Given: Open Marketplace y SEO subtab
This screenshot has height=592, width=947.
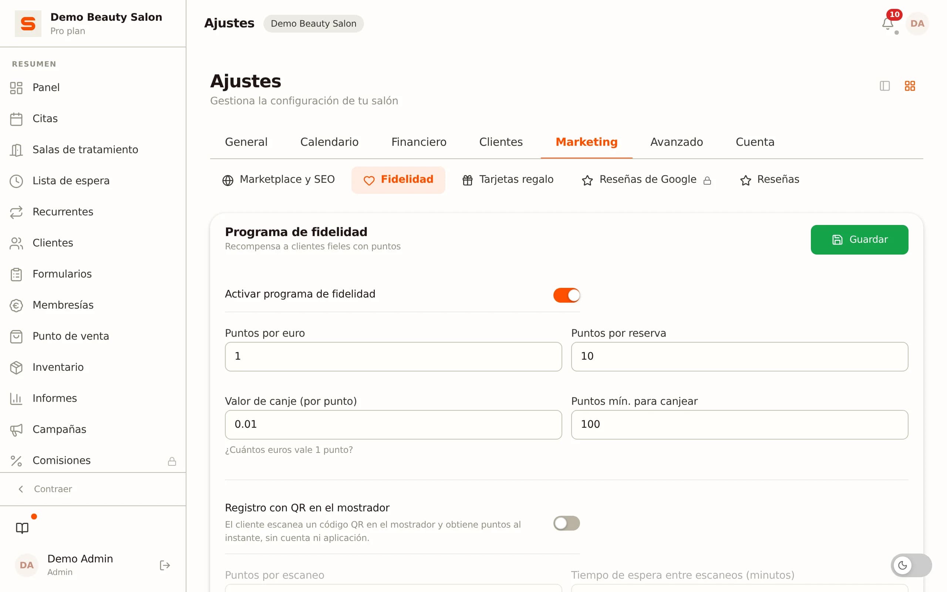Looking at the screenshot, I should point(278,180).
